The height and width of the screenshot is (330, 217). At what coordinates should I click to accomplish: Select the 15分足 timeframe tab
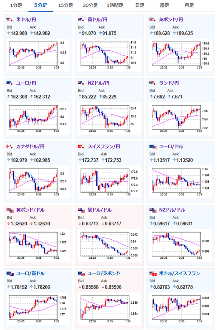(x=66, y=5)
